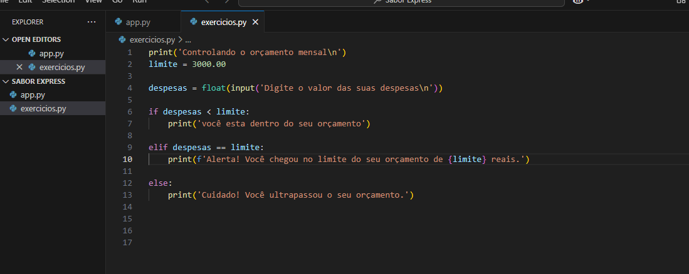Click the Python icon on the exercicios.py tab
The image size is (689, 274).
(193, 22)
